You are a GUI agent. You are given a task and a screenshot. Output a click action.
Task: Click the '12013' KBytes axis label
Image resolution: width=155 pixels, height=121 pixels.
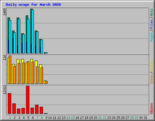[x=5, y=90]
